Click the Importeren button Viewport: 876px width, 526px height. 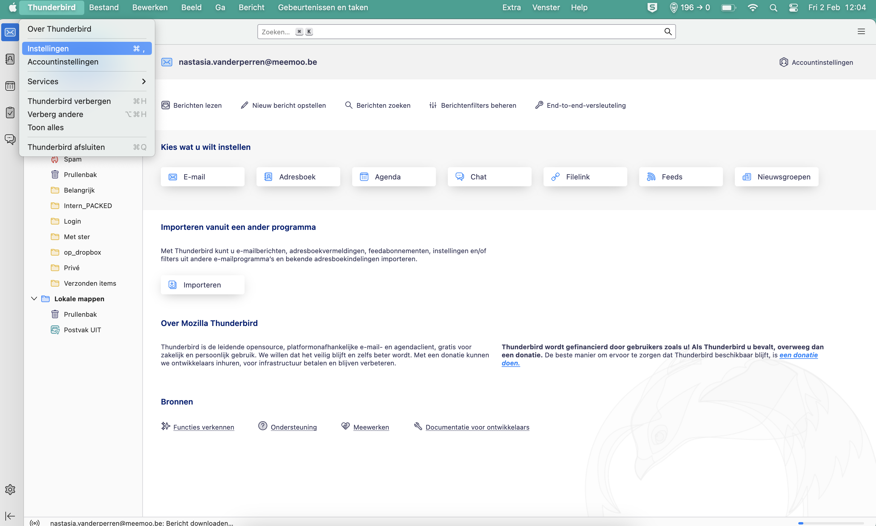pyautogui.click(x=202, y=285)
